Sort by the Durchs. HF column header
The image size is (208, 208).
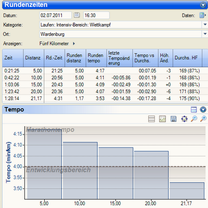coord(187,58)
